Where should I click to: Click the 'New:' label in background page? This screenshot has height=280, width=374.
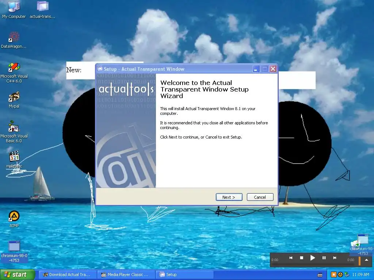click(74, 70)
